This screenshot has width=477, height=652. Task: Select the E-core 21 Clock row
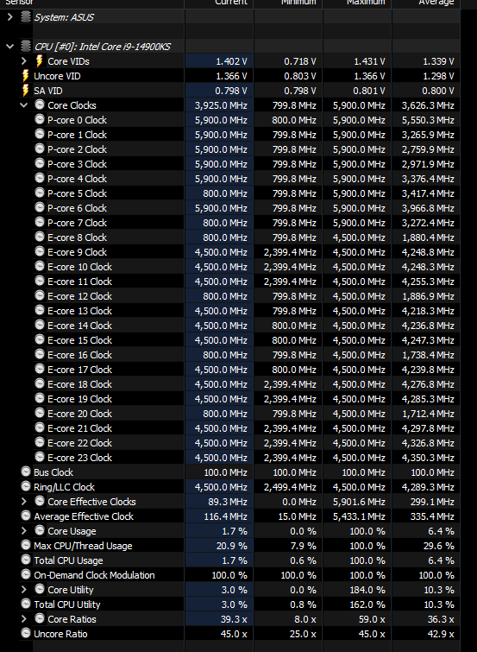pos(247,428)
